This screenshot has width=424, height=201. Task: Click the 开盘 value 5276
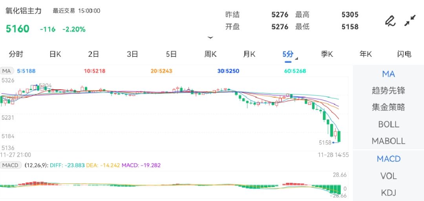point(280,27)
